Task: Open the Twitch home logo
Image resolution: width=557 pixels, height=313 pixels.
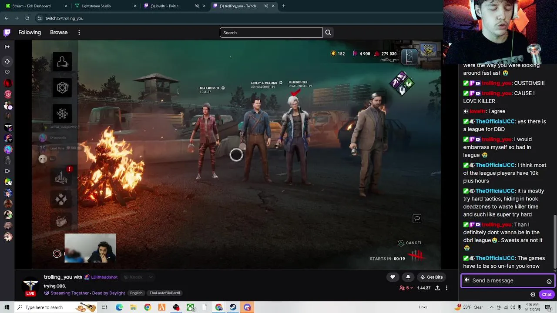Action: click(7, 33)
